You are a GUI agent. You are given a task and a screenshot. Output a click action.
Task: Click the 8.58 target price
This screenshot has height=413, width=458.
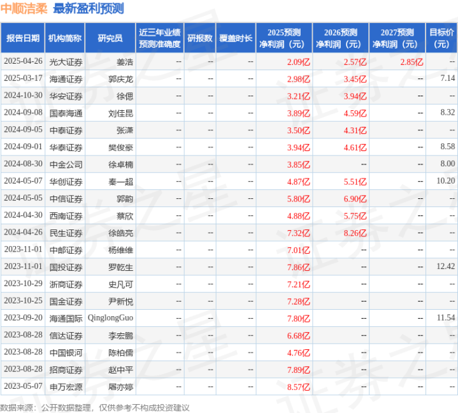click(447, 147)
